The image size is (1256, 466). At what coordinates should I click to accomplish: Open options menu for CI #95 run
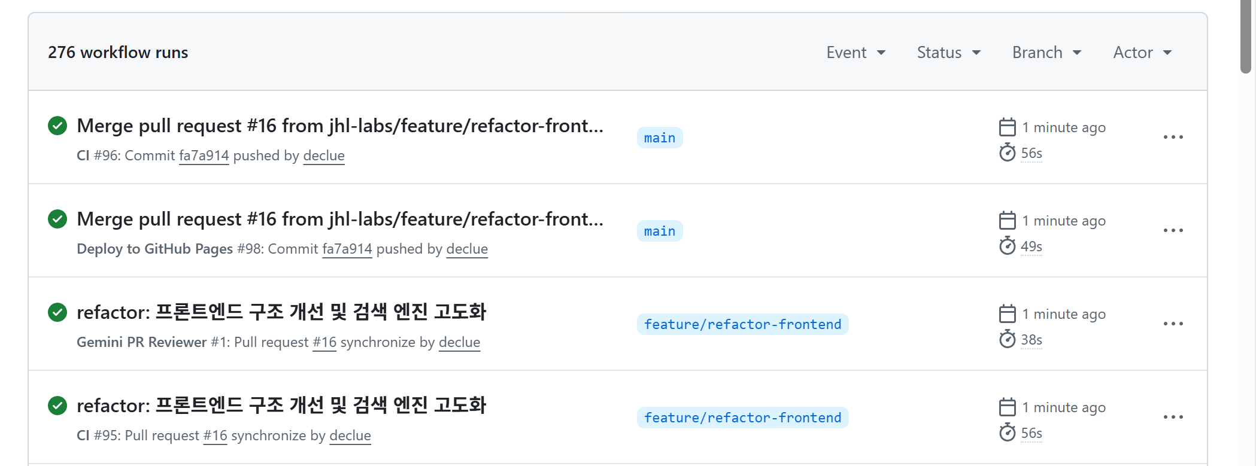[1173, 418]
